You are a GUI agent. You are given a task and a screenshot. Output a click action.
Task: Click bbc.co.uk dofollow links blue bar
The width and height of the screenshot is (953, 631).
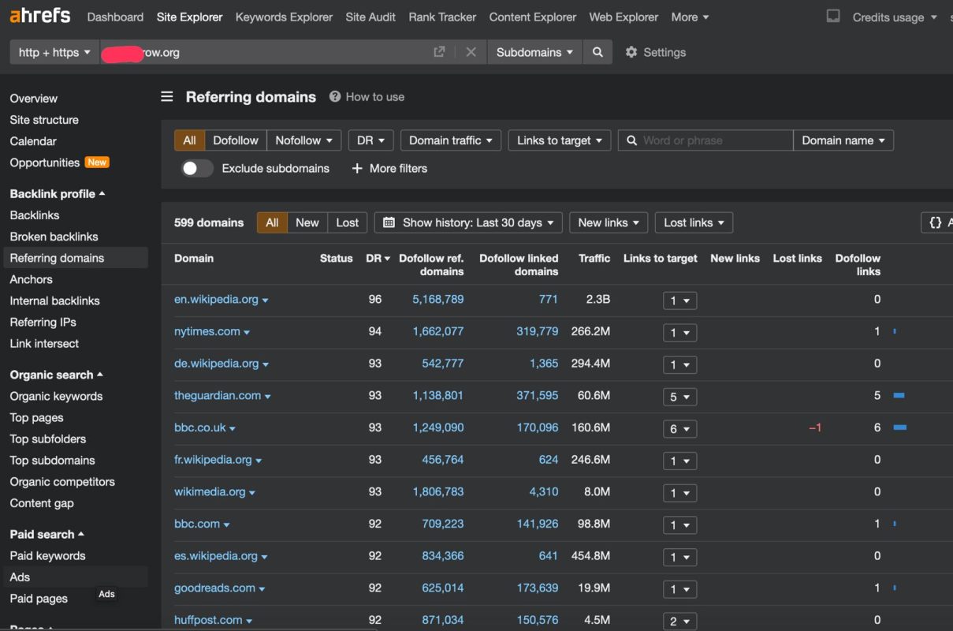[899, 428]
